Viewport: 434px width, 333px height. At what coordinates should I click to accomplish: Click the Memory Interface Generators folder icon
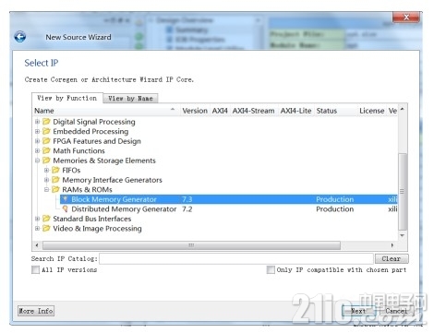55,180
